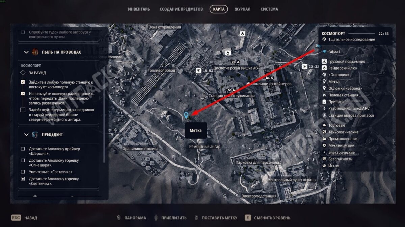Collapse the Пыль на проводах quest
This screenshot has width=405, height=227.
coord(26,52)
